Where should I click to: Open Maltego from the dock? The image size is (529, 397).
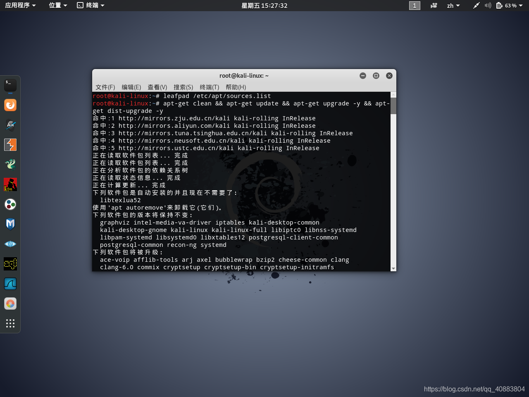10,204
